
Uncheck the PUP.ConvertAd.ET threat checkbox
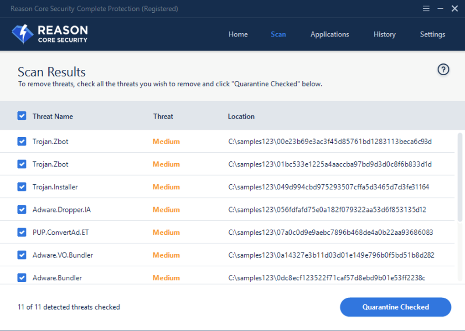point(21,232)
